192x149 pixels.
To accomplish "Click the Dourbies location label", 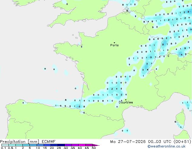I will point(126,102).
